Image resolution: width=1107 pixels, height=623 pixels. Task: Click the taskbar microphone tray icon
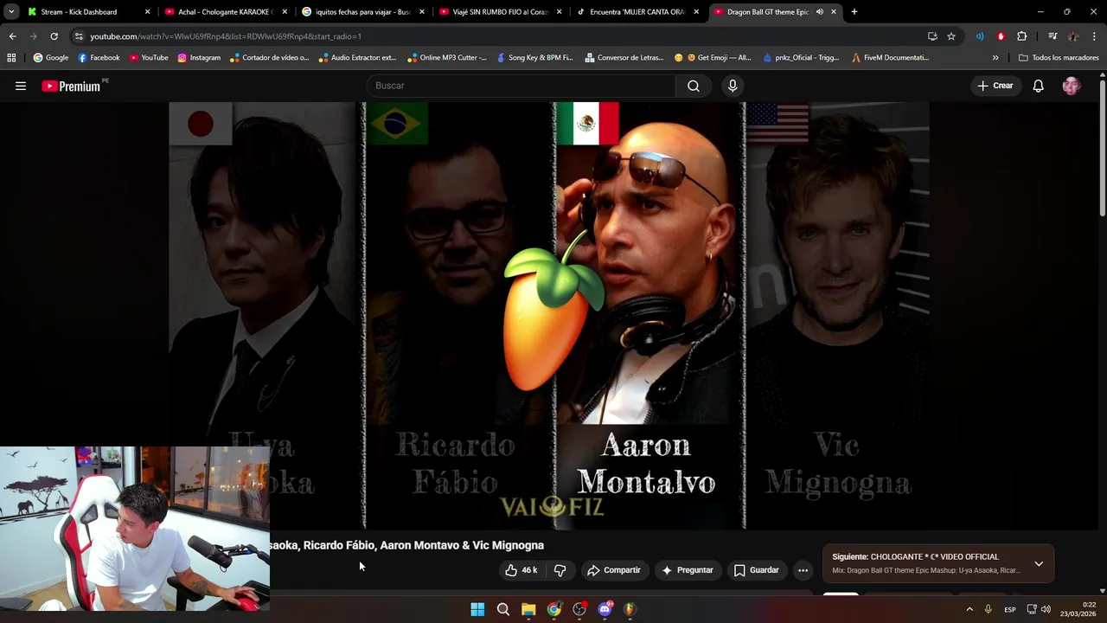(988, 609)
